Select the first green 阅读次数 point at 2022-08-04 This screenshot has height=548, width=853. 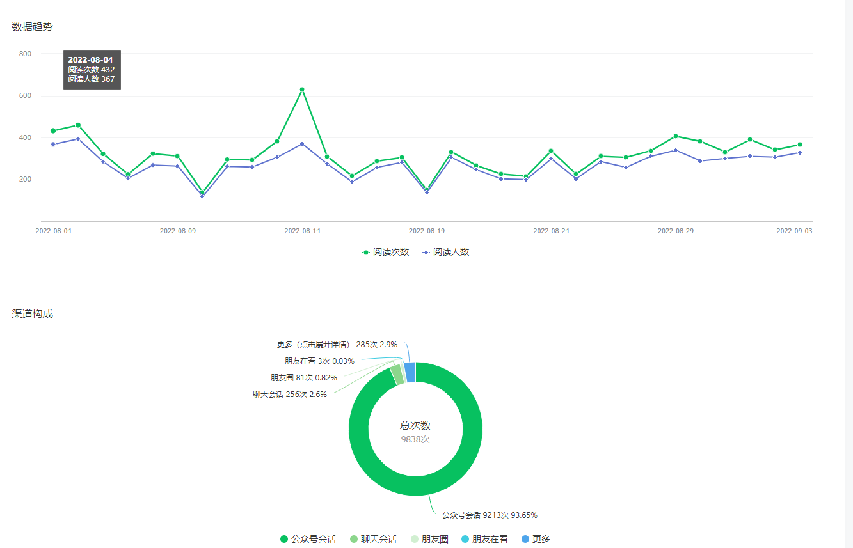(53, 131)
